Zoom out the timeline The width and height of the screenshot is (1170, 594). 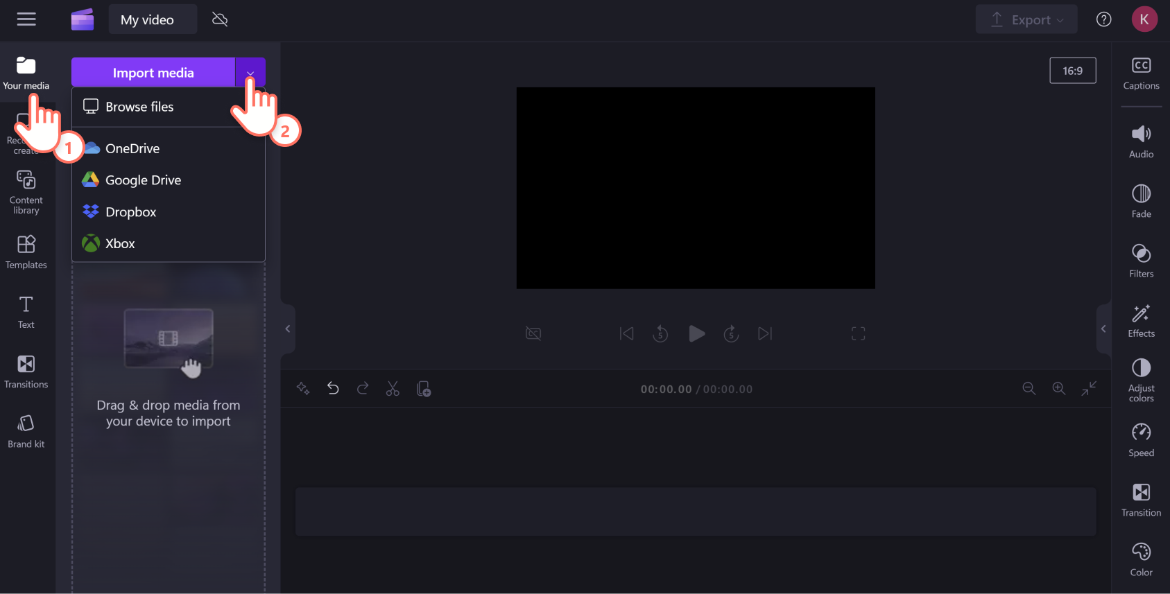click(x=1029, y=389)
